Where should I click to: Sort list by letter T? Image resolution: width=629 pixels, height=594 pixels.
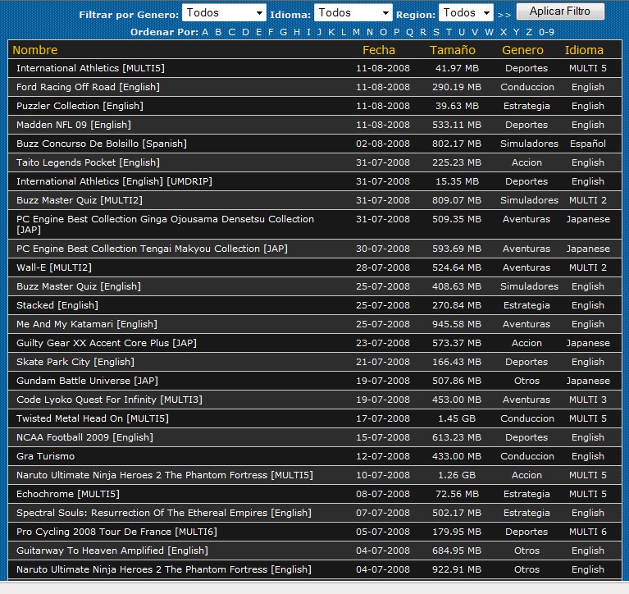[449, 32]
